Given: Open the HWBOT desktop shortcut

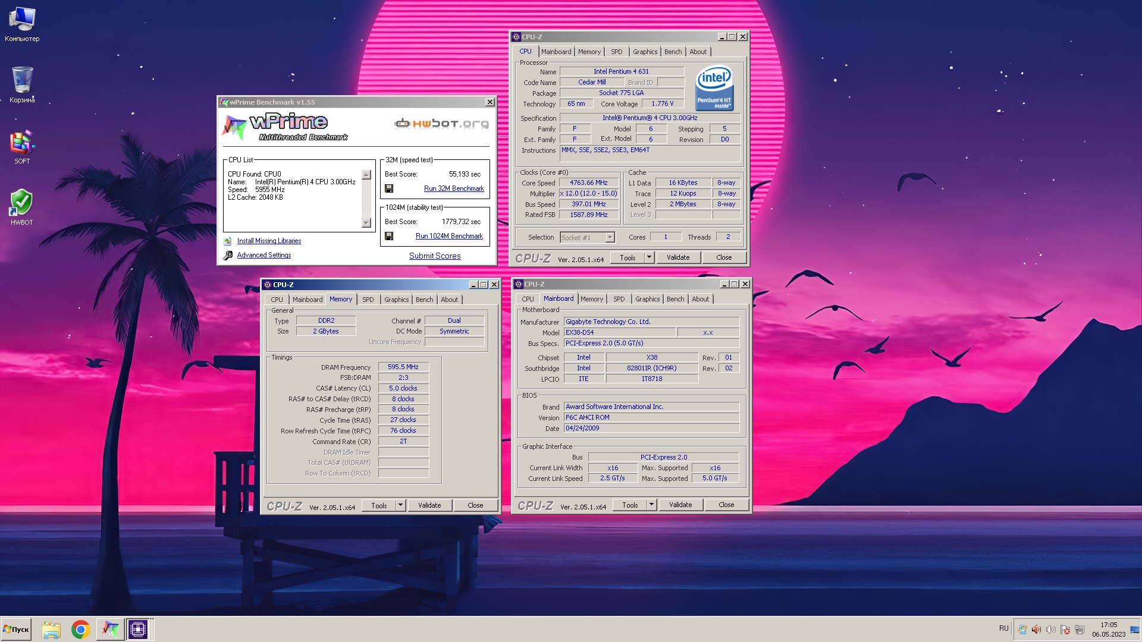Looking at the screenshot, I should 22,207.
